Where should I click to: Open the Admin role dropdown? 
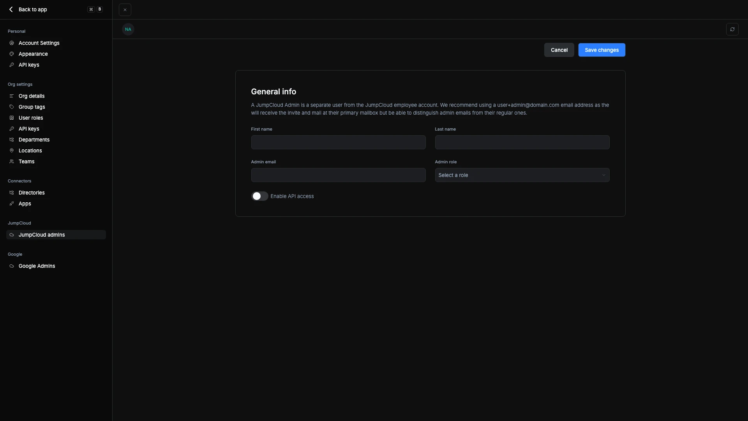click(522, 175)
